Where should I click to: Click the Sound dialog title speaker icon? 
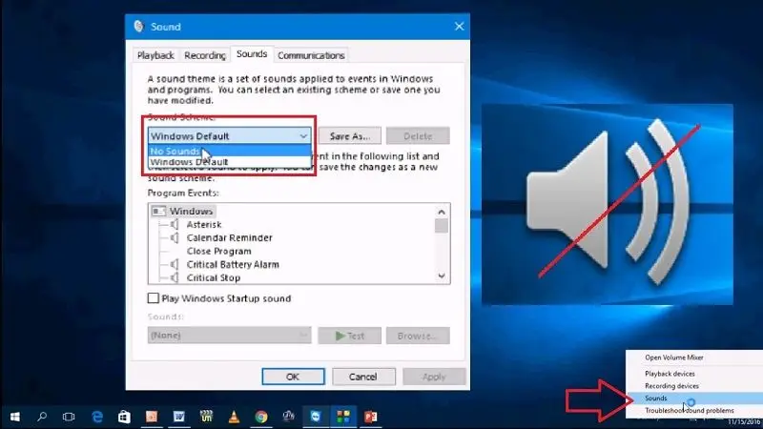click(138, 27)
